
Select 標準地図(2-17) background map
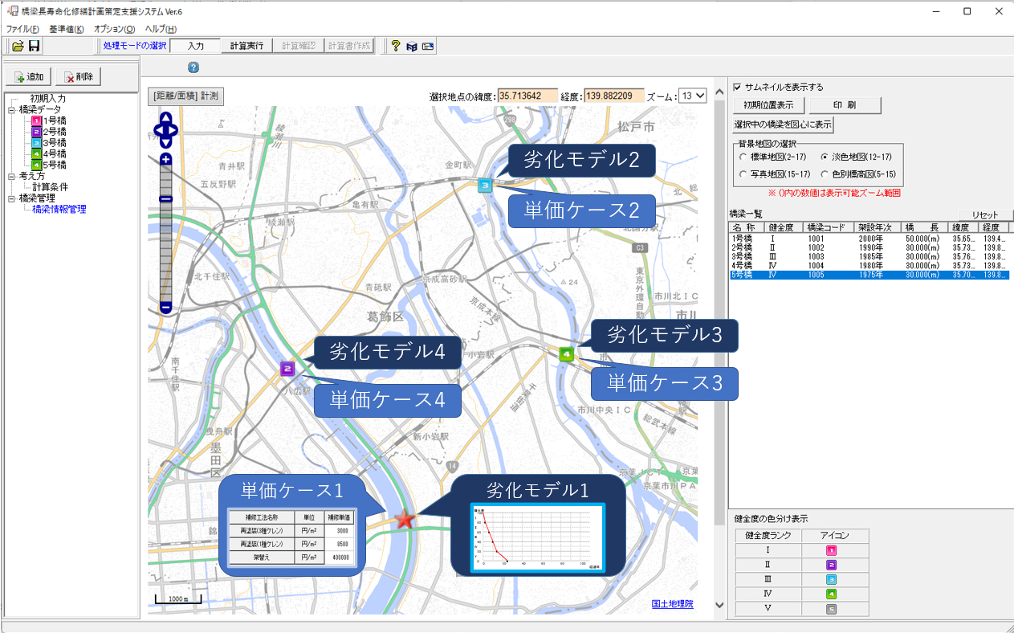point(743,157)
